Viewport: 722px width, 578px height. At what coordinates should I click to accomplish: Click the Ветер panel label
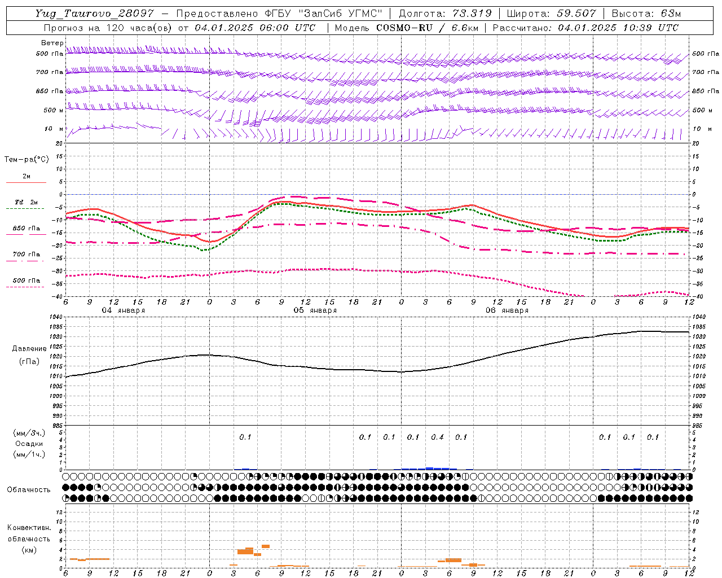tap(52, 43)
